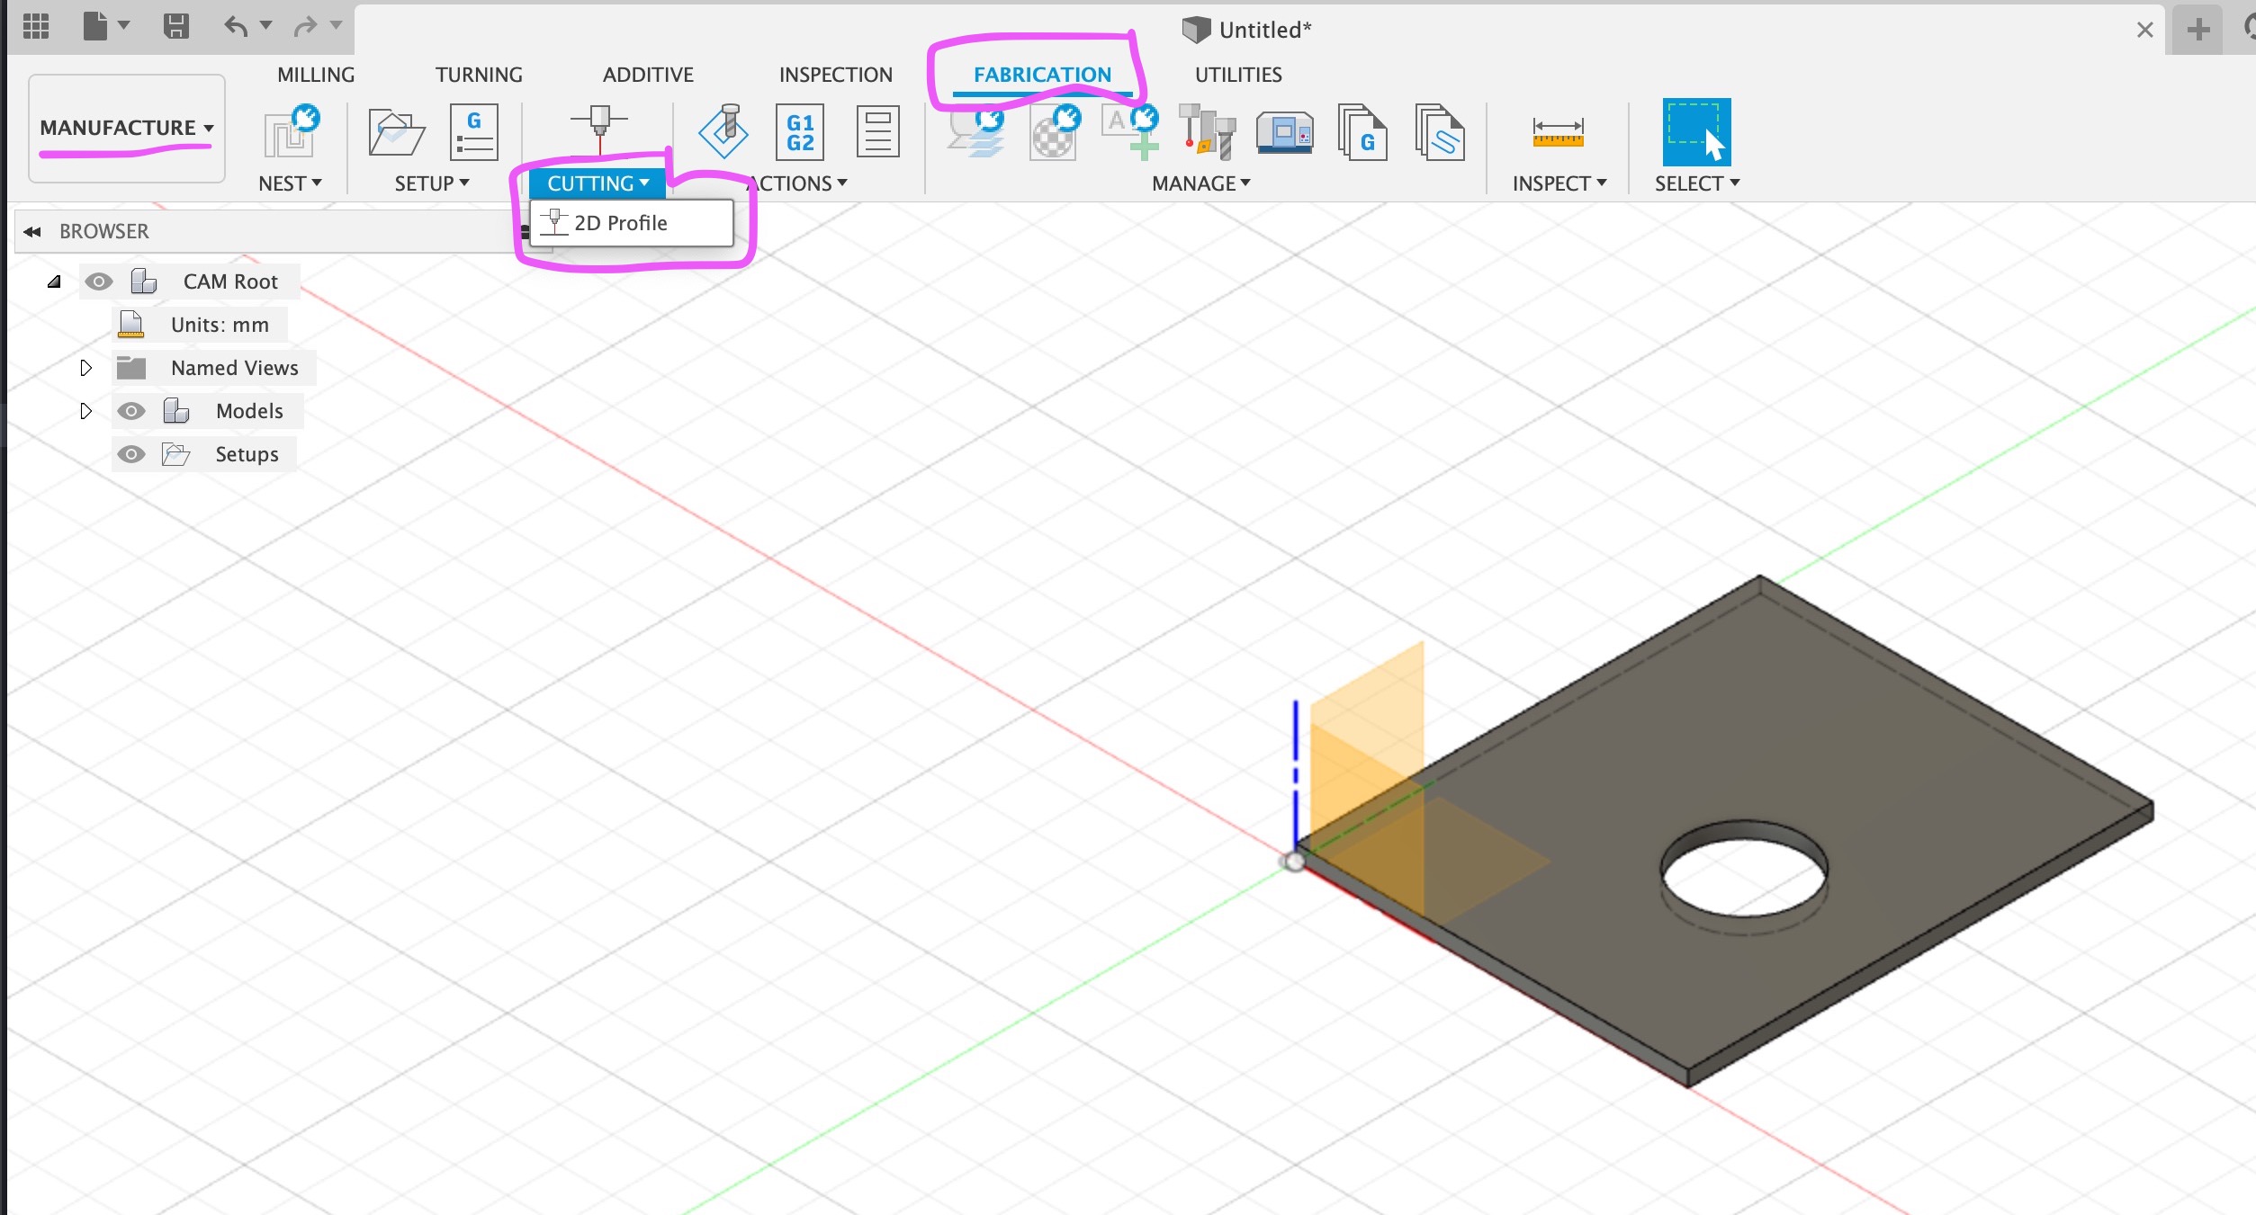Select the FABRICATION tab

1042,75
